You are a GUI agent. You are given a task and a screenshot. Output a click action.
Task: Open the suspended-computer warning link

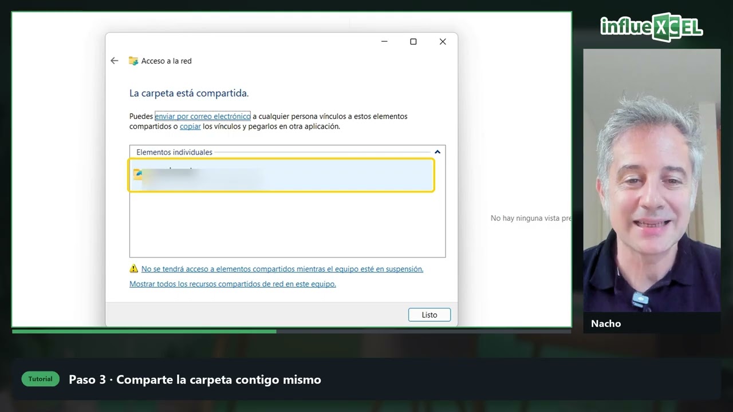pyautogui.click(x=282, y=269)
